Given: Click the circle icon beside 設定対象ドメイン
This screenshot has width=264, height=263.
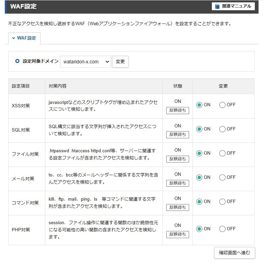Looking at the screenshot, I should 17,61.
